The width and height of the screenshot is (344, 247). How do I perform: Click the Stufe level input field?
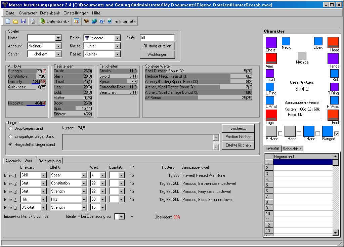pos(157,38)
